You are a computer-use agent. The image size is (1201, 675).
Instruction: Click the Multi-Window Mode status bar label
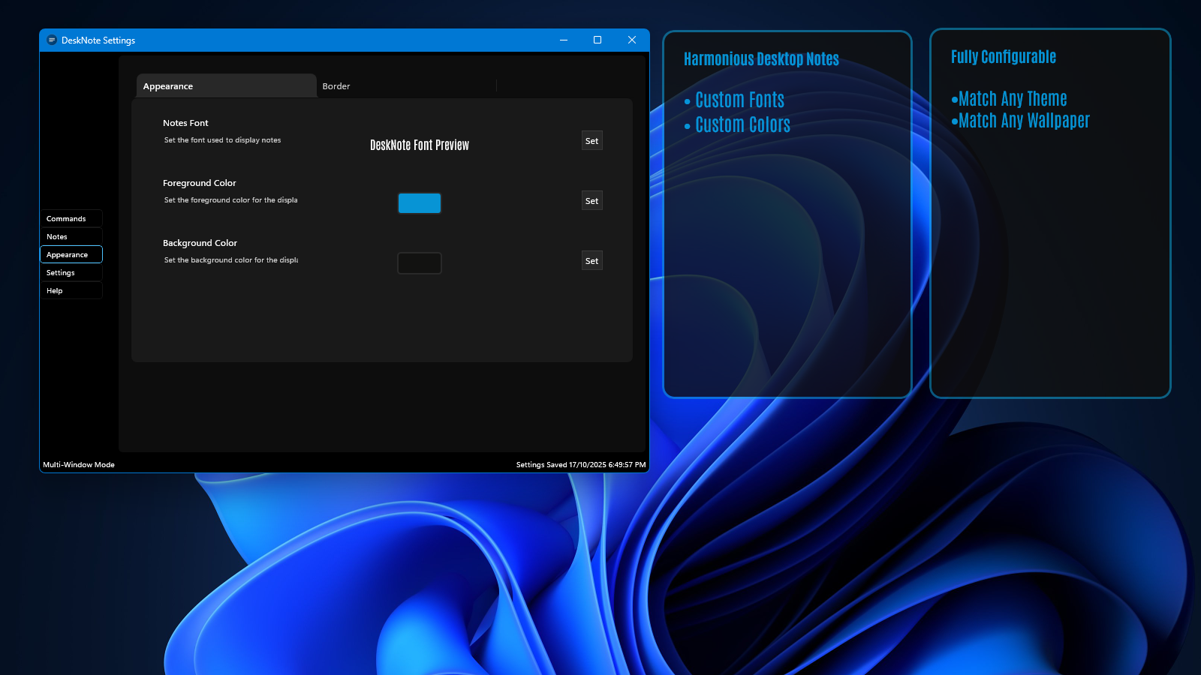pos(78,464)
